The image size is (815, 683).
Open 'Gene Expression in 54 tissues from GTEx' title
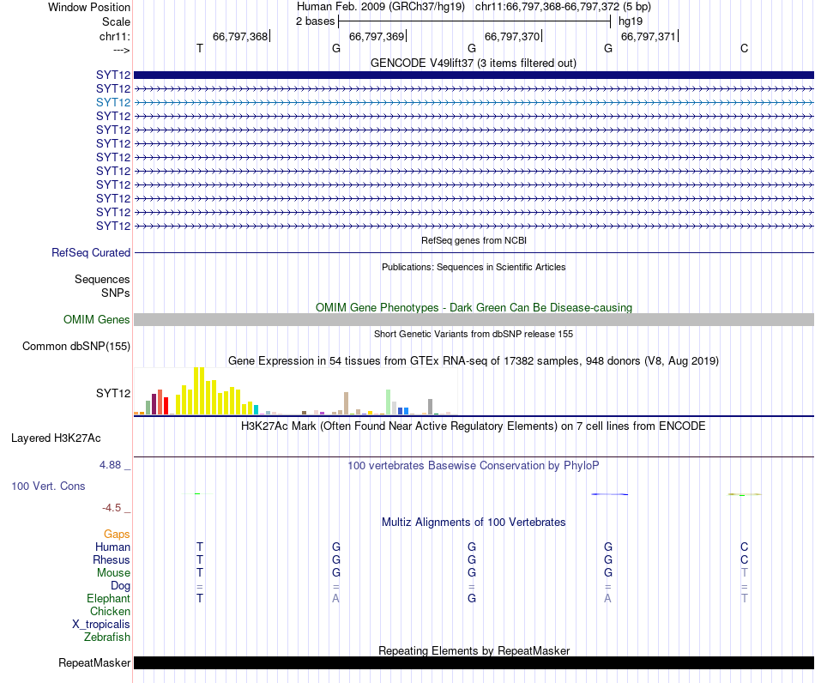[x=474, y=360]
